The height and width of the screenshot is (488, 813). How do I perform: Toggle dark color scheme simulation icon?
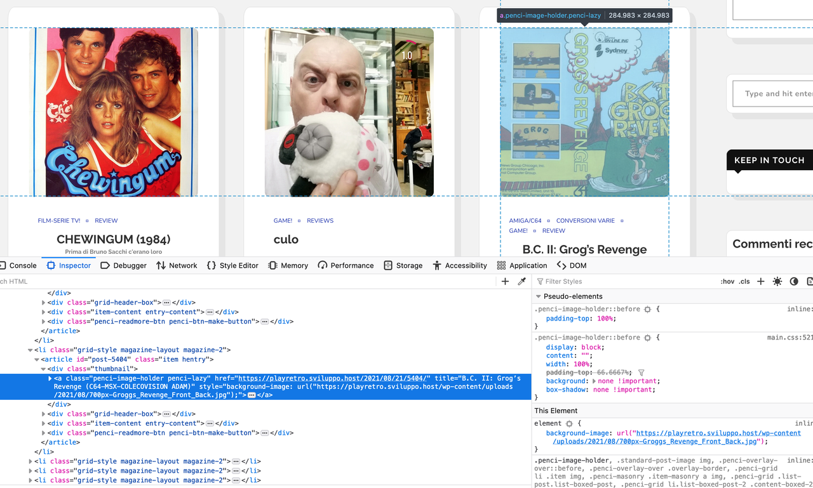coord(794,281)
